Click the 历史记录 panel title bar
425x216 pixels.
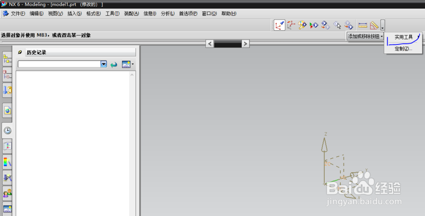(x=80, y=52)
